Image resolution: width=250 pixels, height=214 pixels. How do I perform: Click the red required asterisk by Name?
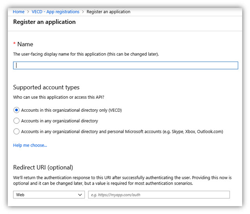click(x=14, y=43)
